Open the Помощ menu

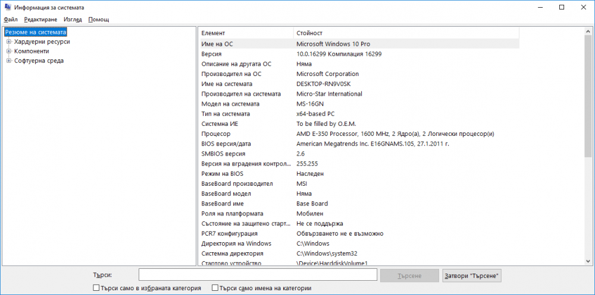pyautogui.click(x=99, y=20)
